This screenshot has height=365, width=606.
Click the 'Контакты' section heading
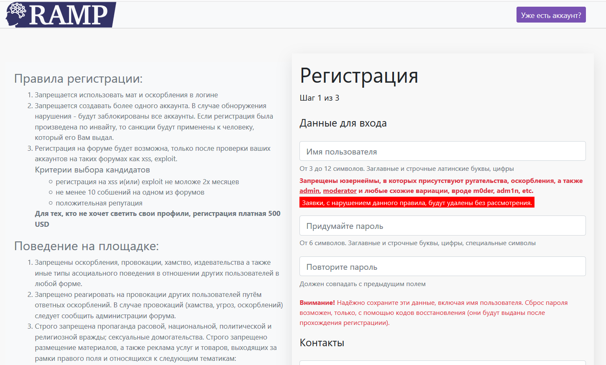322,343
